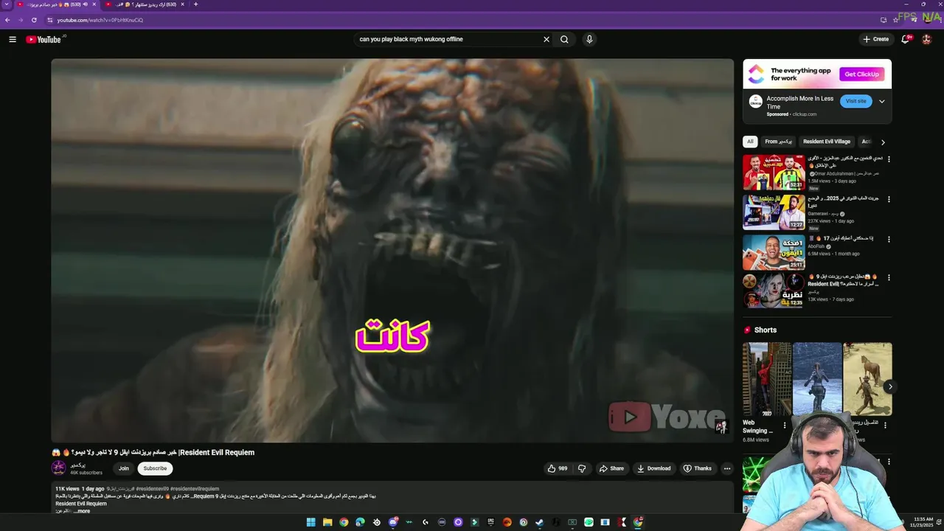The image size is (944, 531).
Task: Switch to the second YouTube tab
Action: pos(147,4)
